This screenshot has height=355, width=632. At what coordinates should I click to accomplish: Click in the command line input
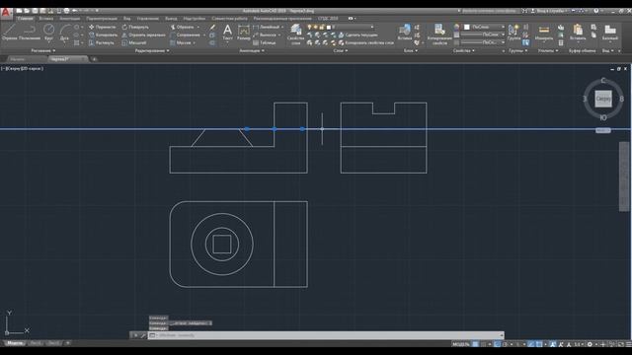click(x=327, y=335)
